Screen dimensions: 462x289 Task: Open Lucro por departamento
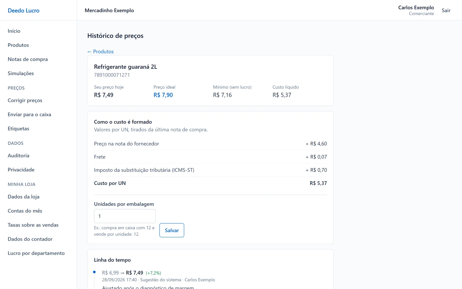point(36,253)
